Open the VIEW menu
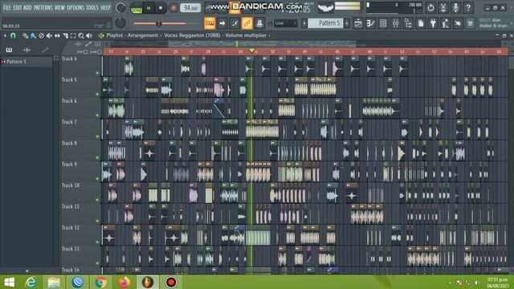 coord(59,7)
